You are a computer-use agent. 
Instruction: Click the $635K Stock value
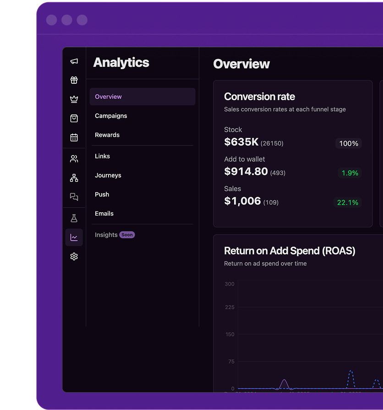pos(241,142)
